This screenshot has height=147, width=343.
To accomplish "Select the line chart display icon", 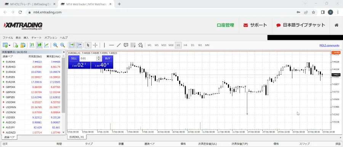I will (x=46, y=45).
